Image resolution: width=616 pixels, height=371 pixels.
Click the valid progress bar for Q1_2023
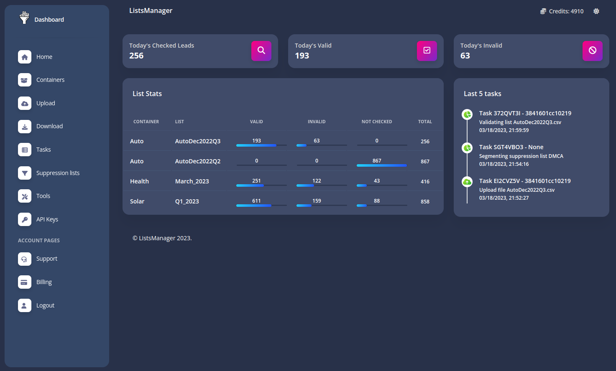[261, 206]
